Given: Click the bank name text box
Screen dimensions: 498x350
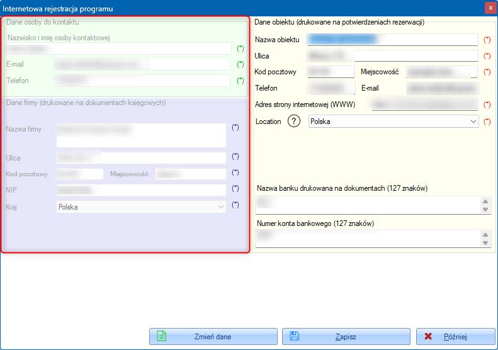Looking at the screenshot, I should coord(367,205).
